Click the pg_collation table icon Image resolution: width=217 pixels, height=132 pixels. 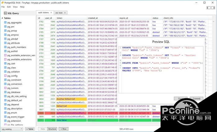tap(5, 71)
